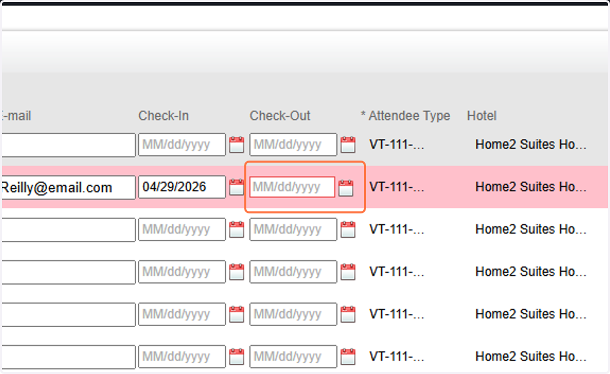Screen dimensions: 610x374
Task: Focus the fifth row's Check-In date field
Action: coord(182,315)
